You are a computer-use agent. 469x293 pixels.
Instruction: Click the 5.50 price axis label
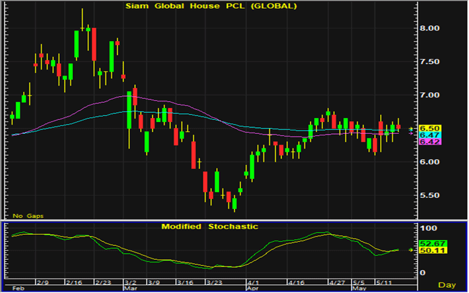click(x=430, y=196)
